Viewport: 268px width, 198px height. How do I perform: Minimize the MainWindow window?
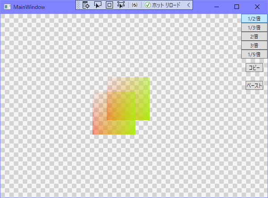click(x=217, y=7)
